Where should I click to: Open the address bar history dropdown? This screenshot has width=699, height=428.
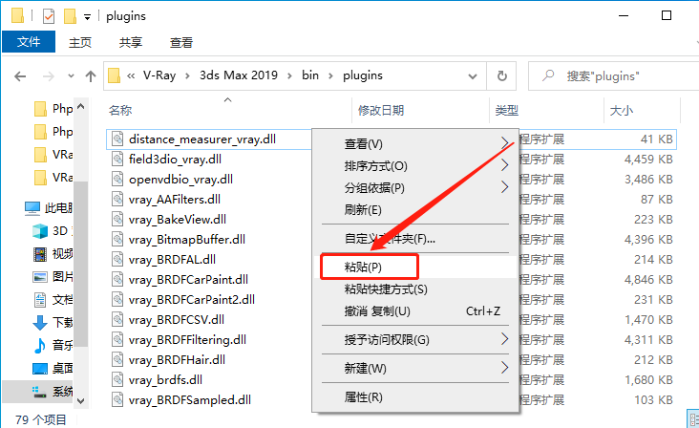[473, 76]
